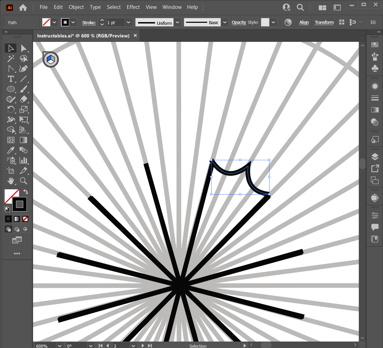Select the Symbol Sprayer tool
The width and height of the screenshot is (383, 348).
[x=11, y=161]
